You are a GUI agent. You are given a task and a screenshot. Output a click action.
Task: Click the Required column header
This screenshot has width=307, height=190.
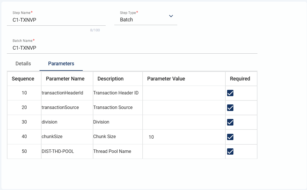(240, 79)
